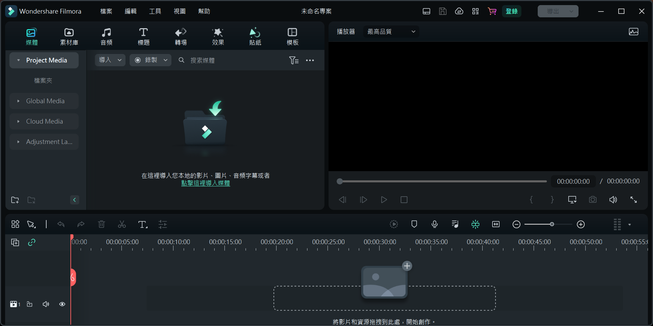Open the 轉場 transitions tab
Screen dimensions: 653x326
181,37
